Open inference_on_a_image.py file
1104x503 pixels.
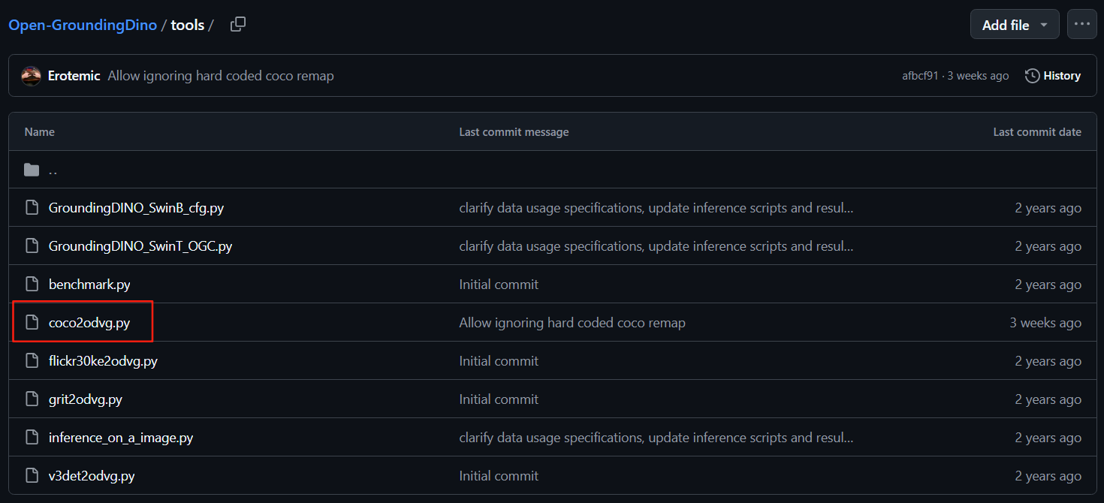pos(121,438)
